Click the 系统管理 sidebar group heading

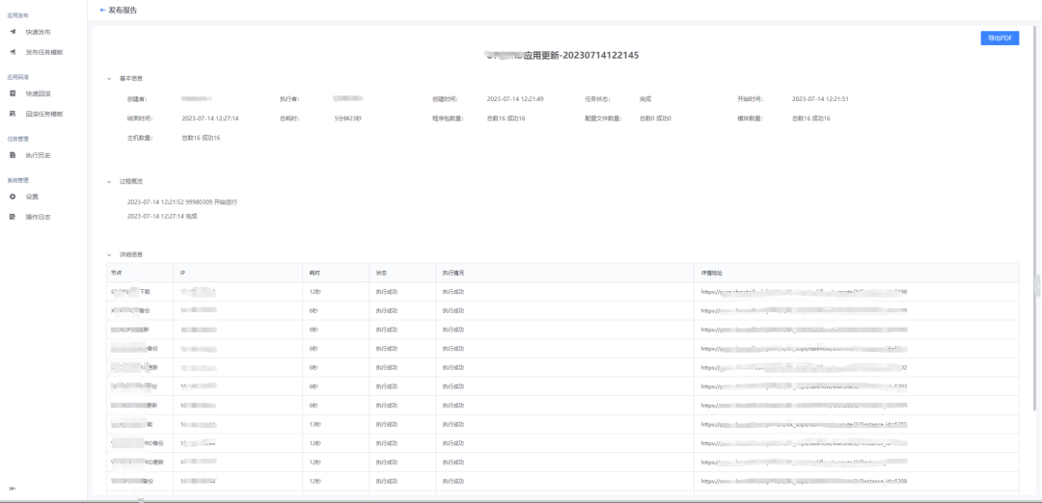[18, 180]
